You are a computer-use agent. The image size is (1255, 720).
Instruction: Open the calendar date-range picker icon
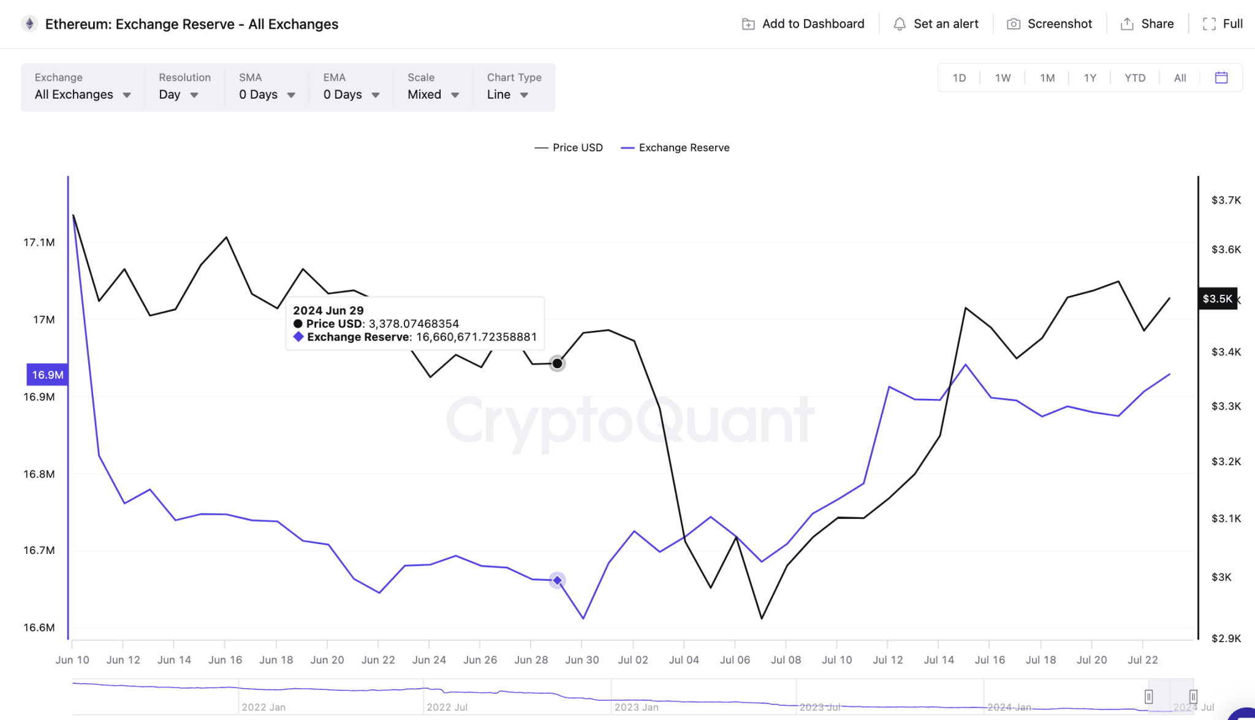[x=1221, y=77]
